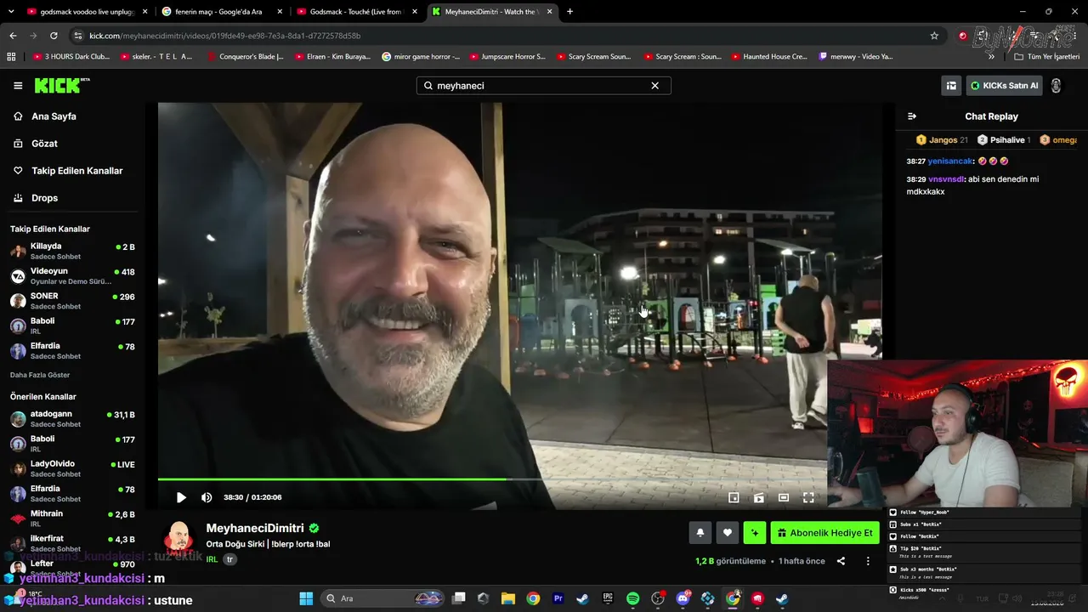Clear the 'meyhaneci' search text
Viewport: 1088px width, 612px height.
pyautogui.click(x=654, y=86)
